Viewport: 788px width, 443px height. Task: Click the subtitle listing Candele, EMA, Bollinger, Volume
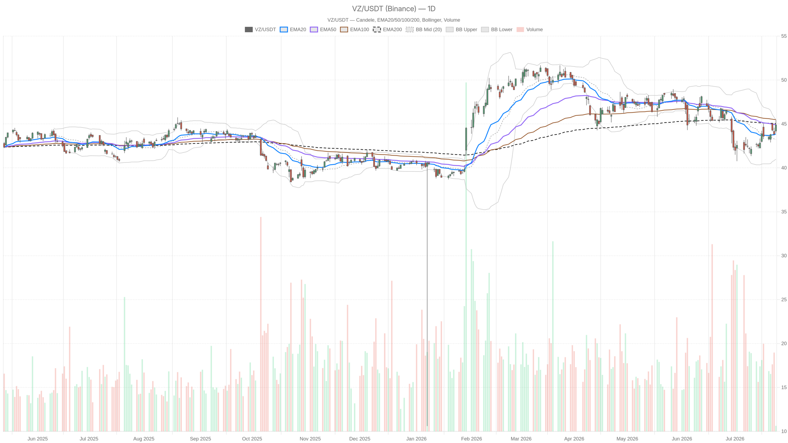[394, 20]
